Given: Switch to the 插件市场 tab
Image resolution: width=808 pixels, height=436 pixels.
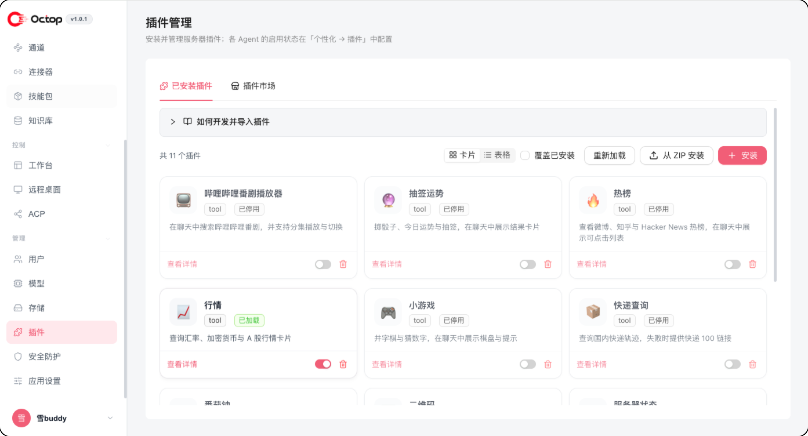Looking at the screenshot, I should [x=253, y=86].
